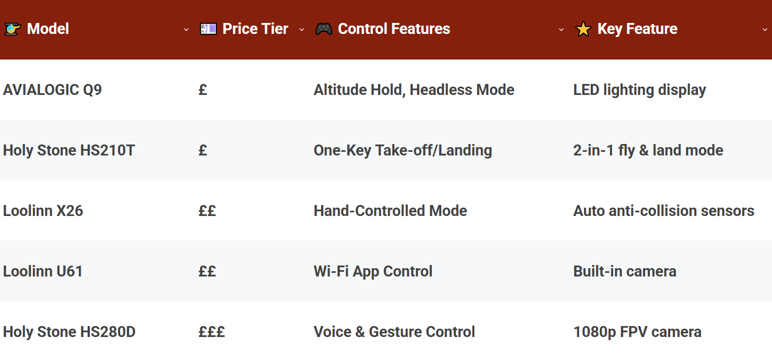The image size is (772, 361).
Task: Expand the Key Feature column dropdown
Action: coord(765,30)
